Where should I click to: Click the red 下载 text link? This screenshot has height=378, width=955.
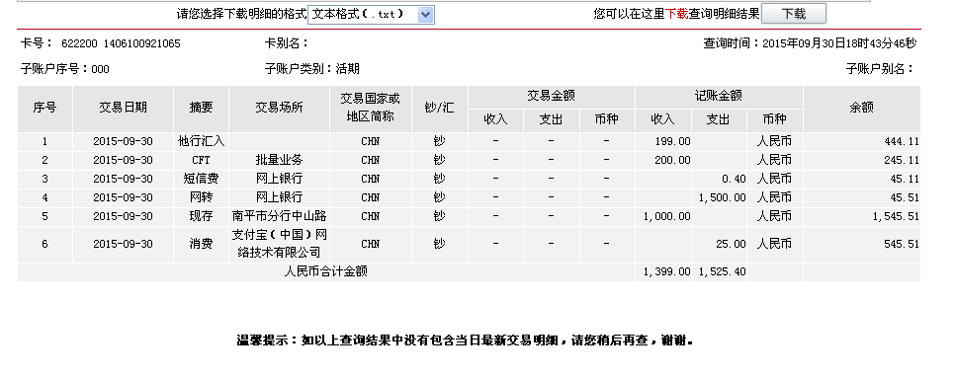point(676,14)
